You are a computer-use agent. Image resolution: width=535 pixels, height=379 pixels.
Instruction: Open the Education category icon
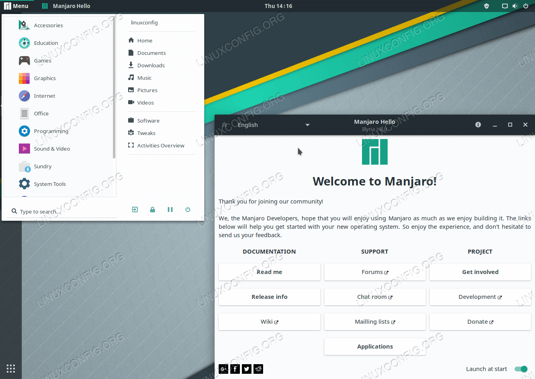coord(24,43)
